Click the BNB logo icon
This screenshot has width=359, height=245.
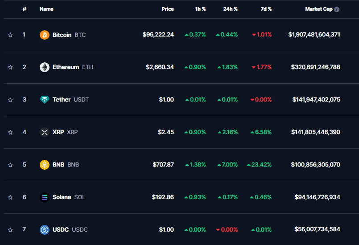pos(44,165)
